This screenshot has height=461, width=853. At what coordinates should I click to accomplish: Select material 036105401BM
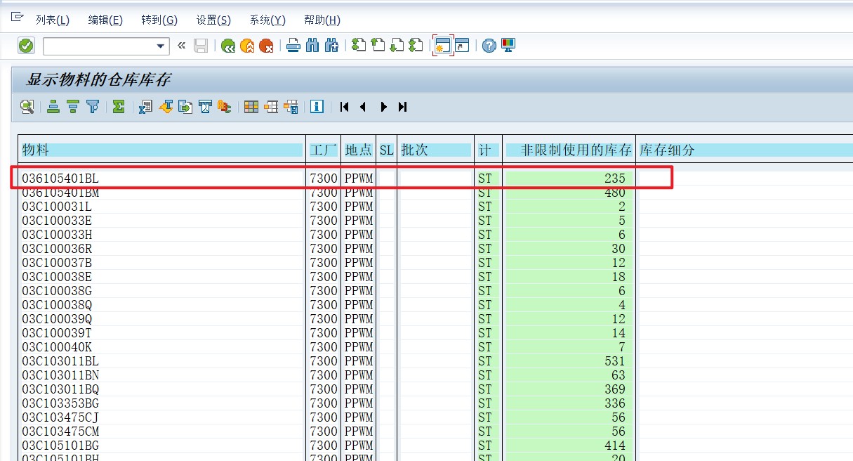60,193
